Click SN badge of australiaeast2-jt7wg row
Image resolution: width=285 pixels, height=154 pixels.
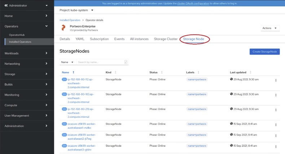click(x=64, y=135)
